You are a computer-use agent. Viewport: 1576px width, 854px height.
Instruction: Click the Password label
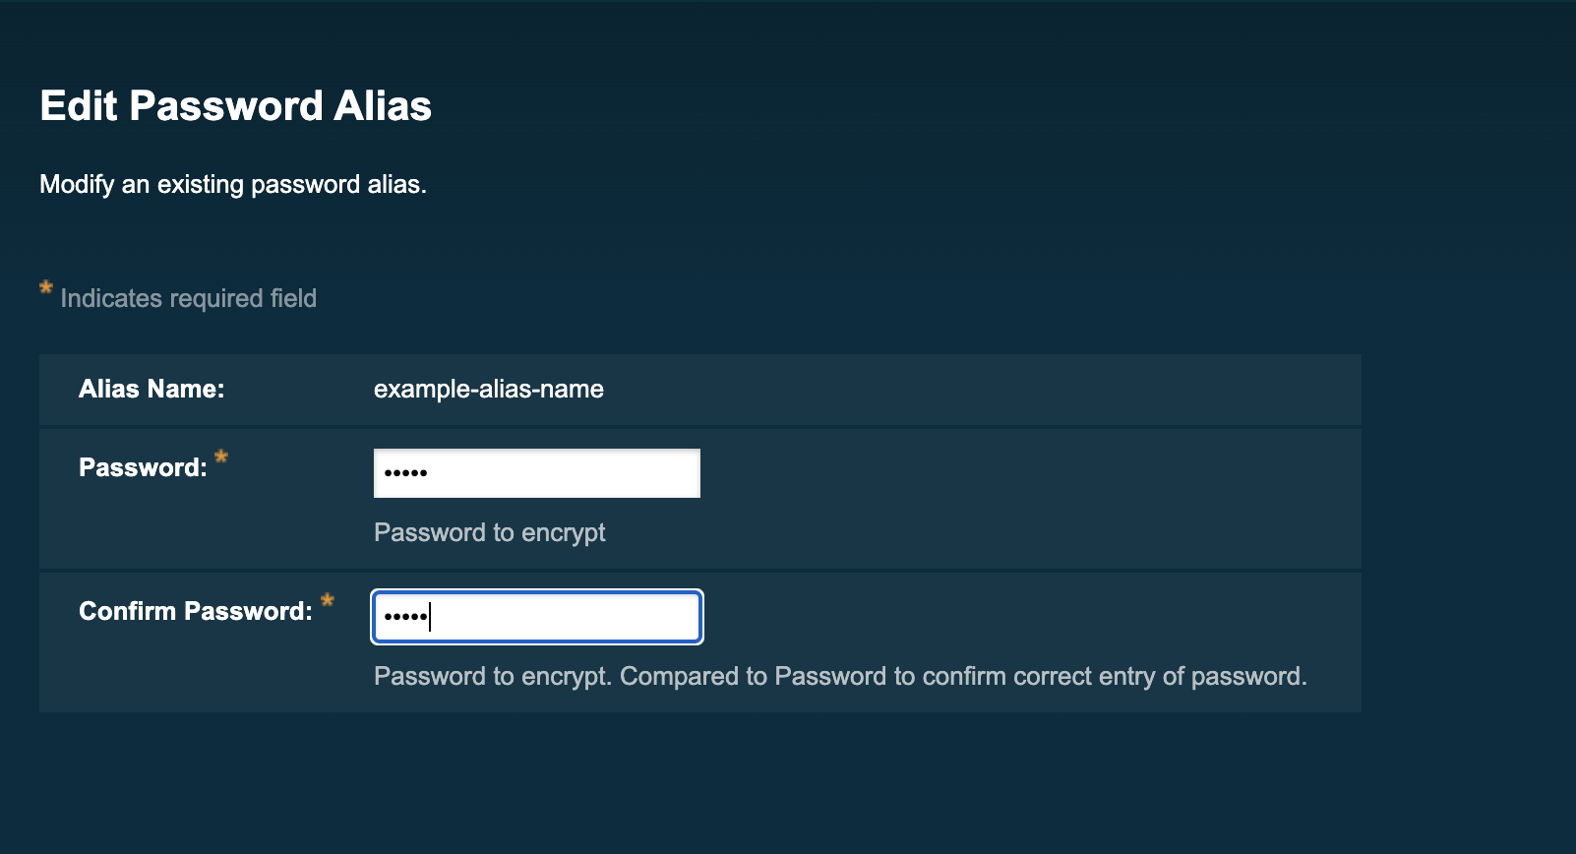[144, 467]
